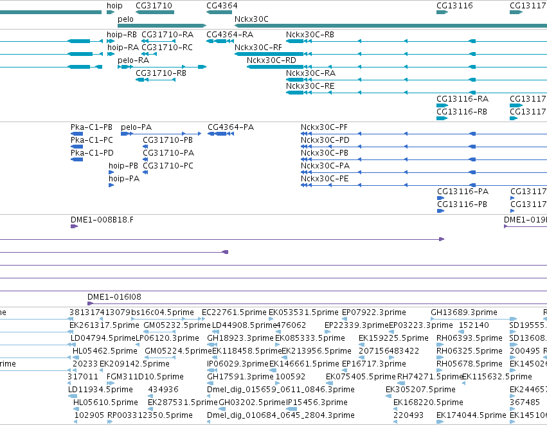This screenshot has width=547, height=425.
Task: Click the CG4364 gene label
Action: pos(222,6)
